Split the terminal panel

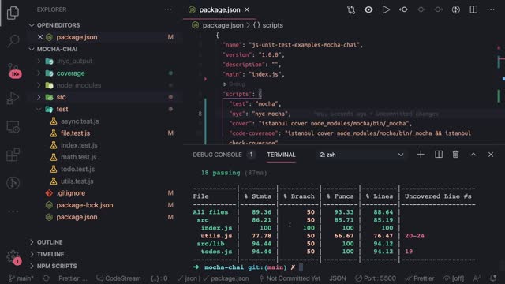pos(439,155)
